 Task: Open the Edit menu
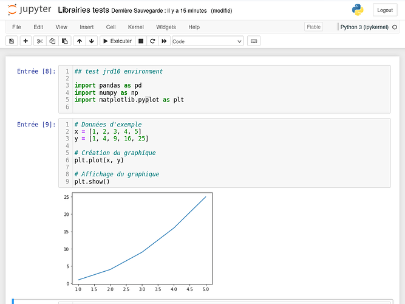pos(38,27)
